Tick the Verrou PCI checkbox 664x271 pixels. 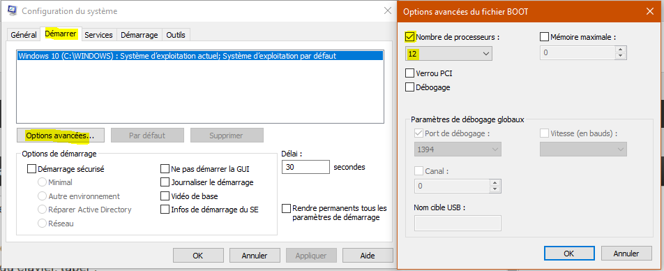(x=410, y=73)
